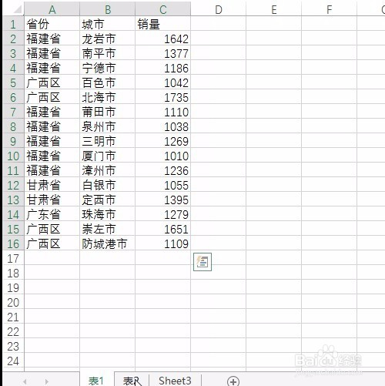Select the cell 珠海市
Viewport: 385px width, 386px height.
[108, 214]
